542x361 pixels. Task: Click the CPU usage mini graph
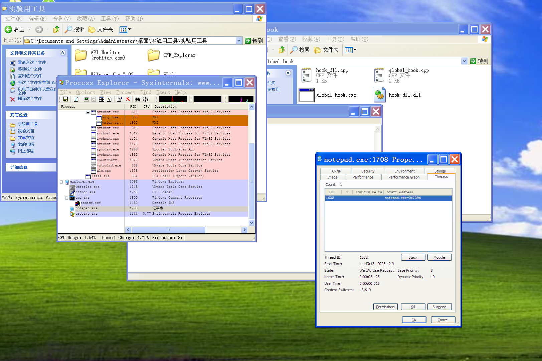point(173,99)
